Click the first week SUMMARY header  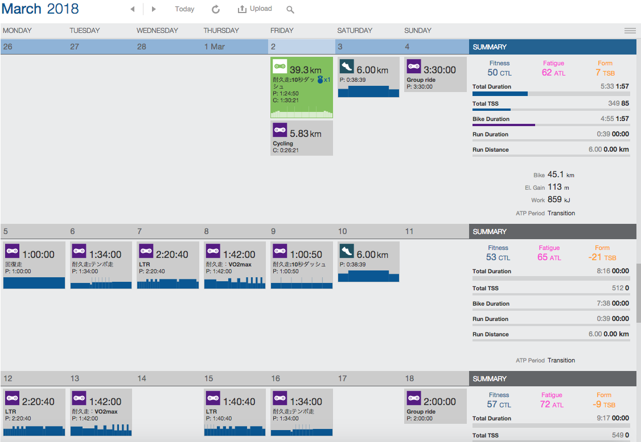coord(552,47)
